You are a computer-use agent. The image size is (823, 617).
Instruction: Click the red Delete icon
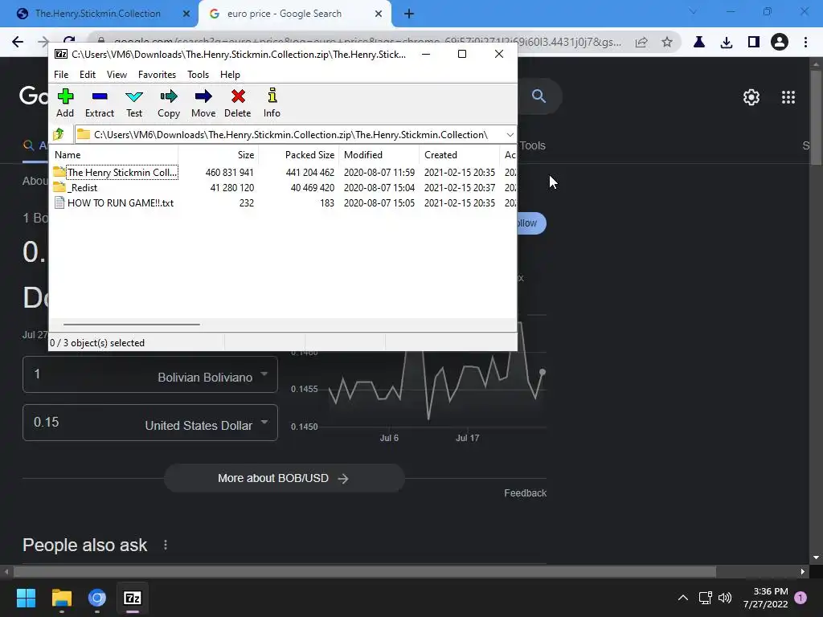238,103
